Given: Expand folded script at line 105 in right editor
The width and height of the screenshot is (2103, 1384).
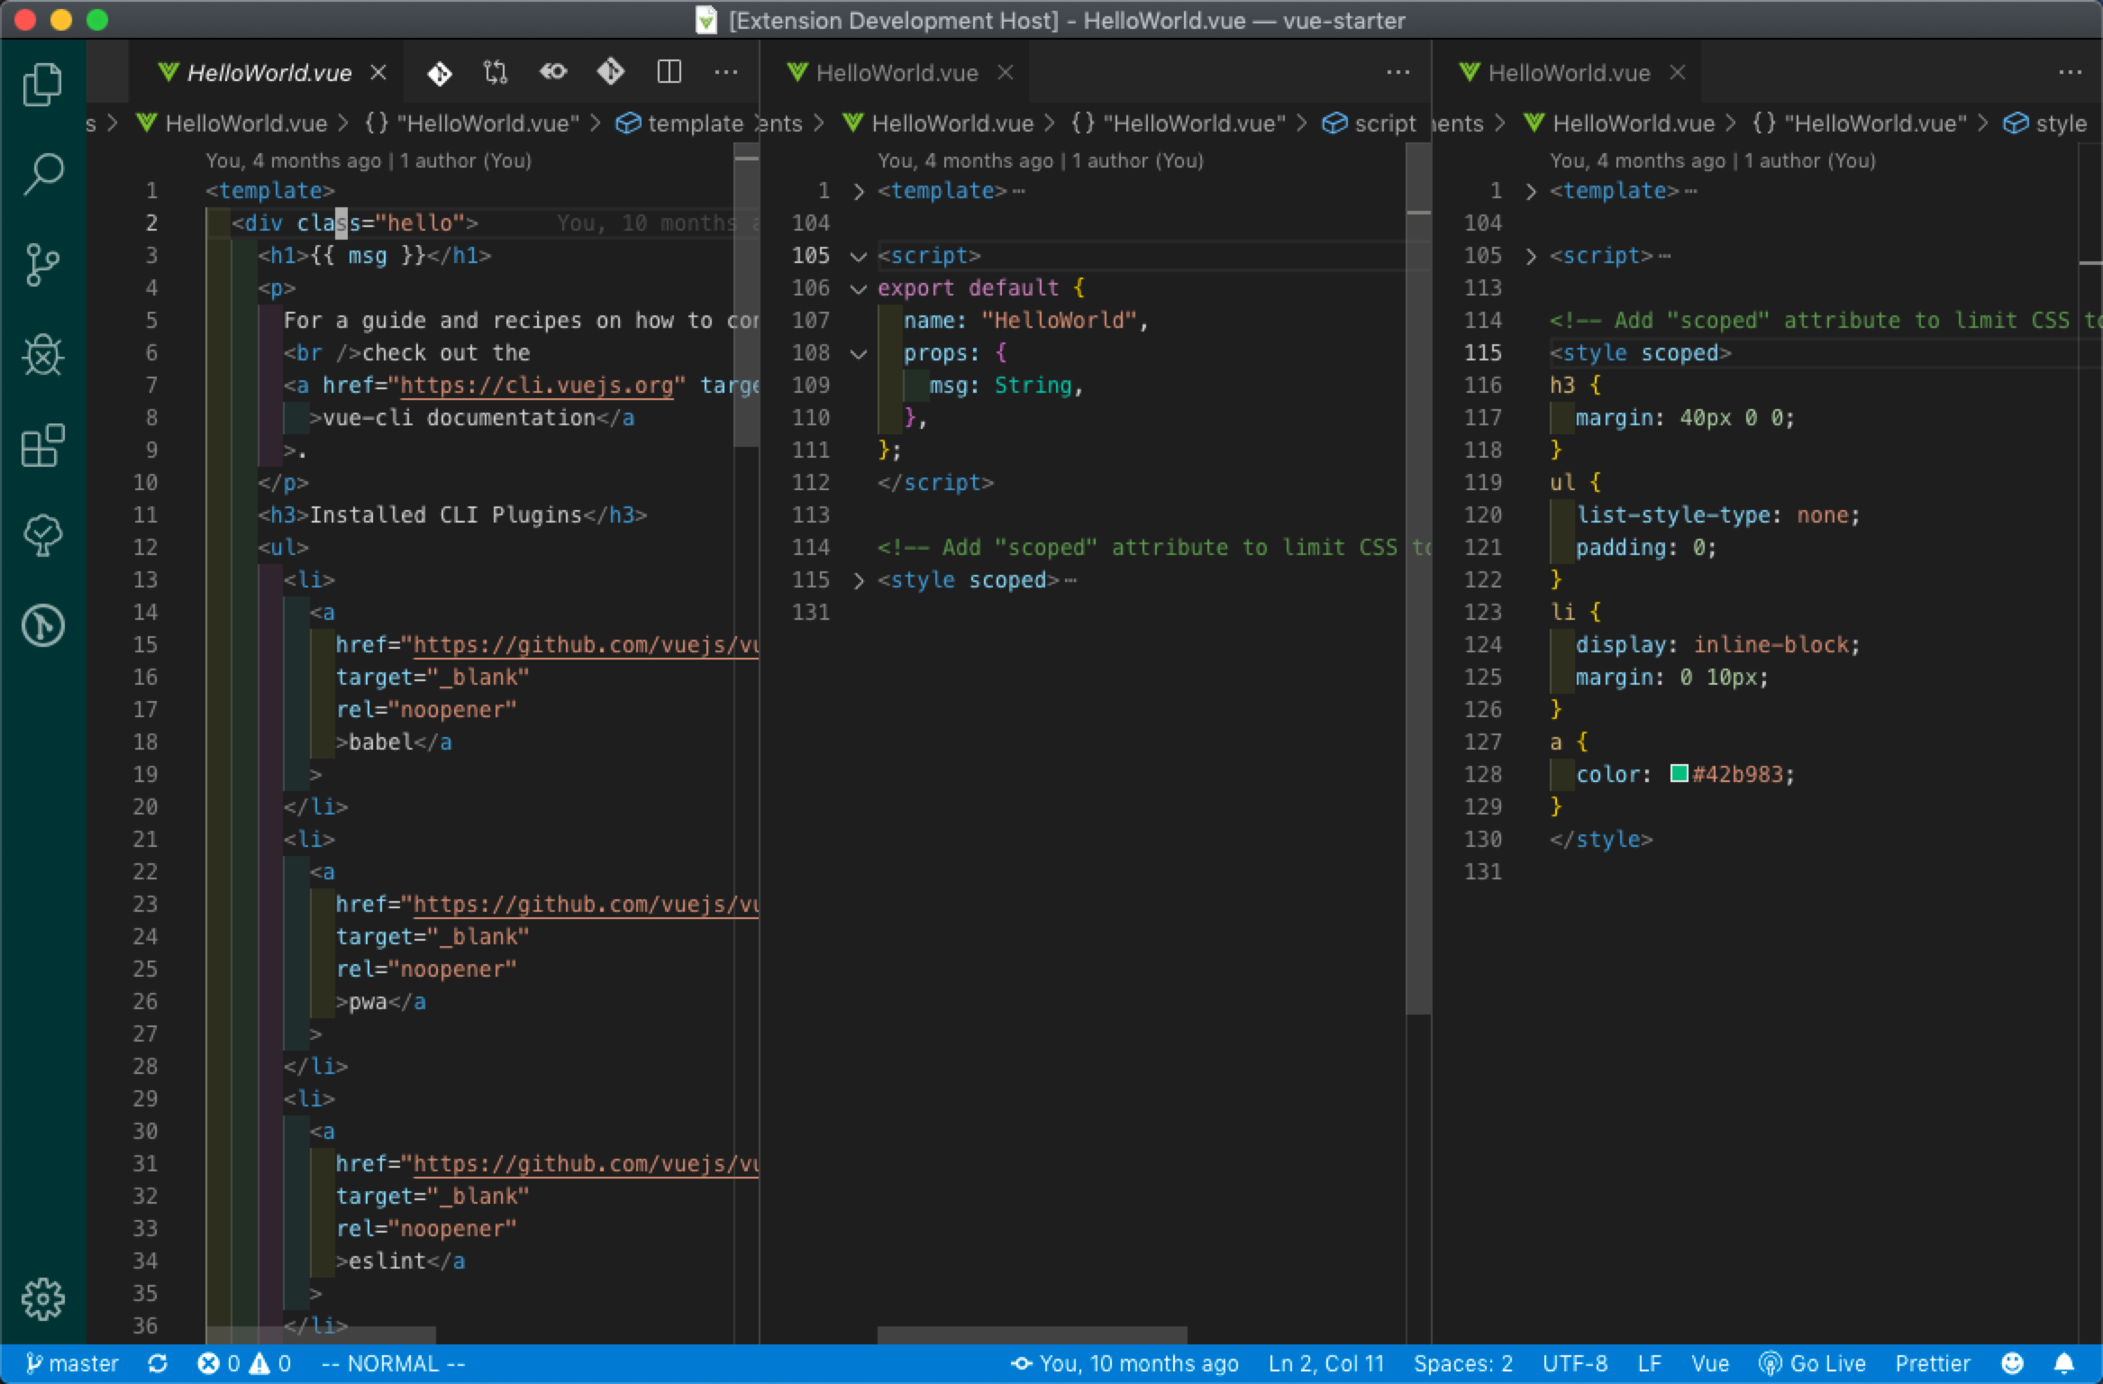Looking at the screenshot, I should click(1531, 257).
